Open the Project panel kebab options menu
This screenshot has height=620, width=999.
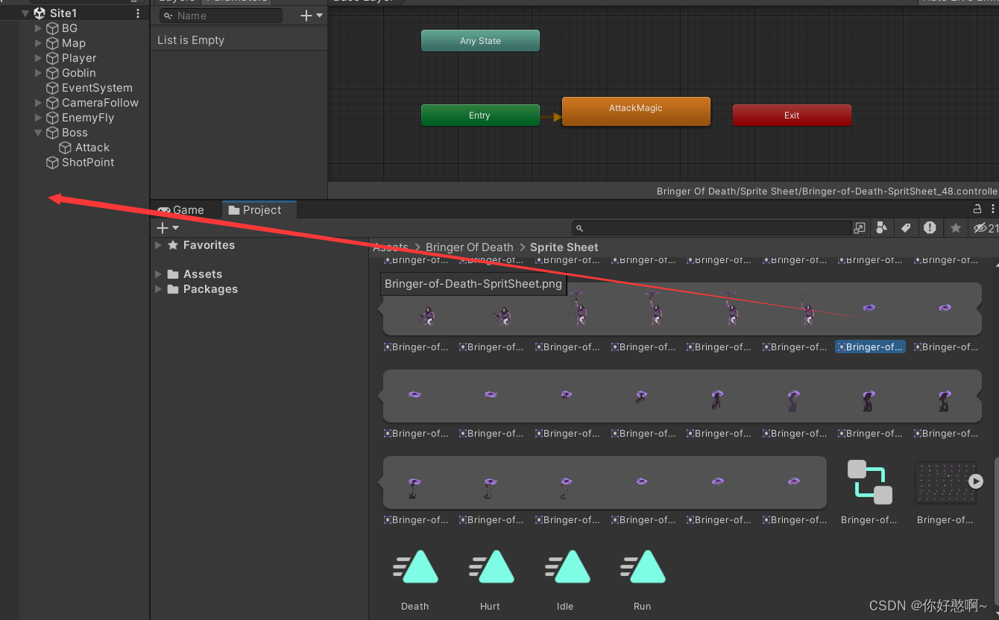click(x=992, y=209)
